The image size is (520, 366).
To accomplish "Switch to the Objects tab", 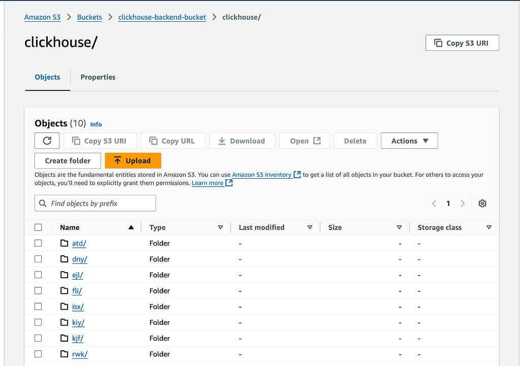I will coord(47,77).
